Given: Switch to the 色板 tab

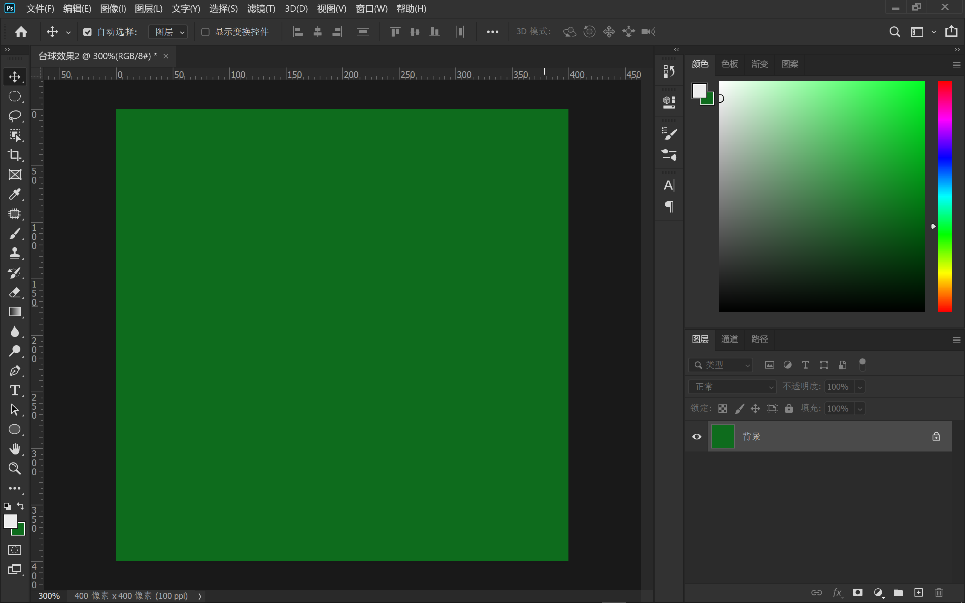Looking at the screenshot, I should (729, 64).
